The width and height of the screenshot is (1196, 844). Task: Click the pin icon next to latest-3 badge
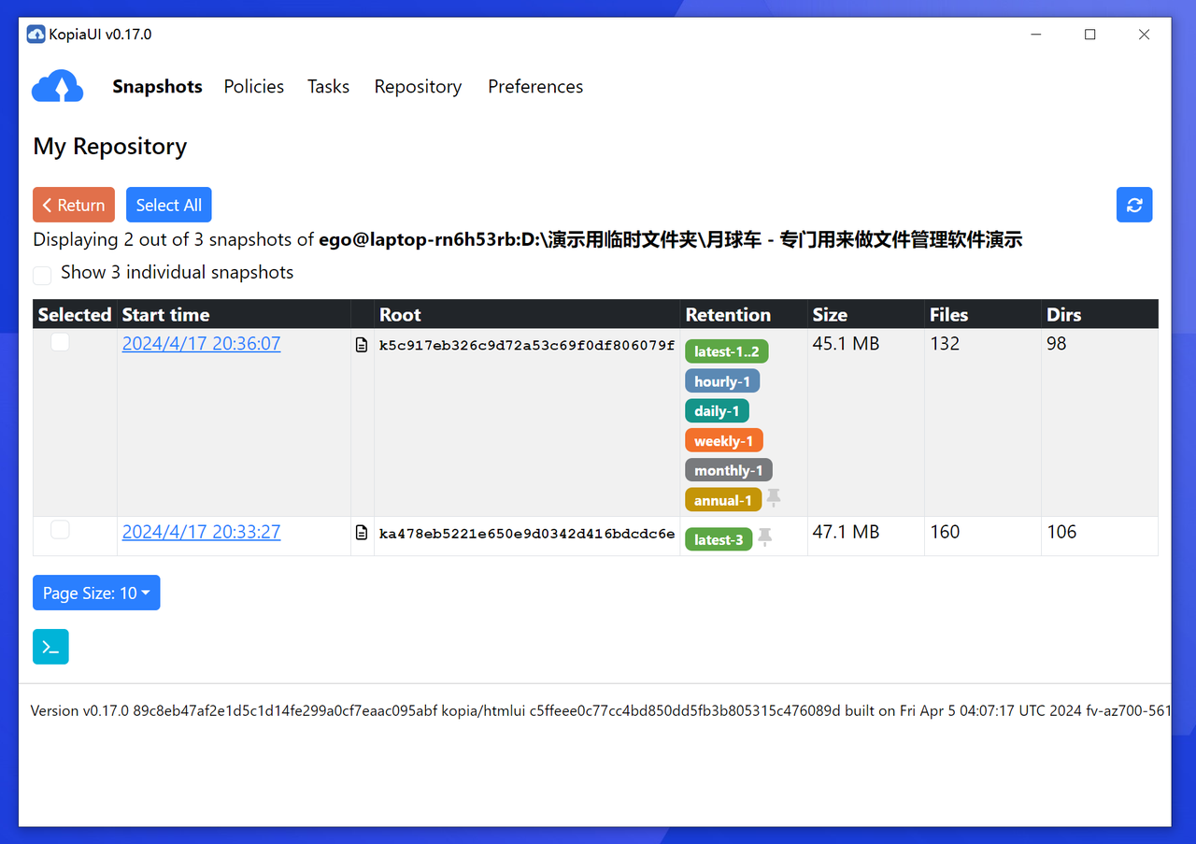point(764,537)
